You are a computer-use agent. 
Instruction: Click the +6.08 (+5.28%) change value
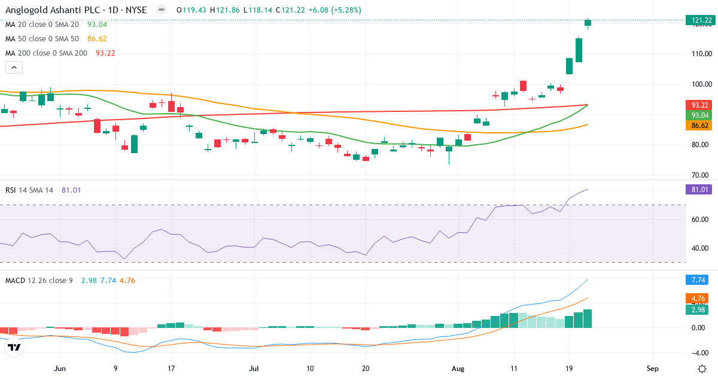tap(335, 10)
